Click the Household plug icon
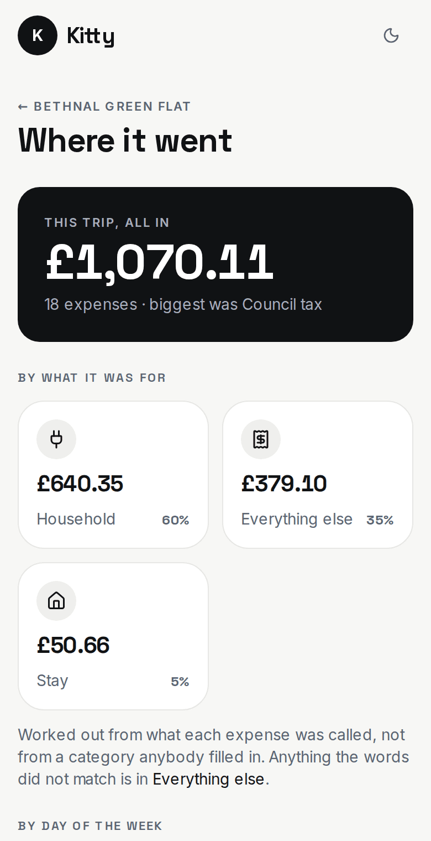The width and height of the screenshot is (431, 841). tap(56, 439)
